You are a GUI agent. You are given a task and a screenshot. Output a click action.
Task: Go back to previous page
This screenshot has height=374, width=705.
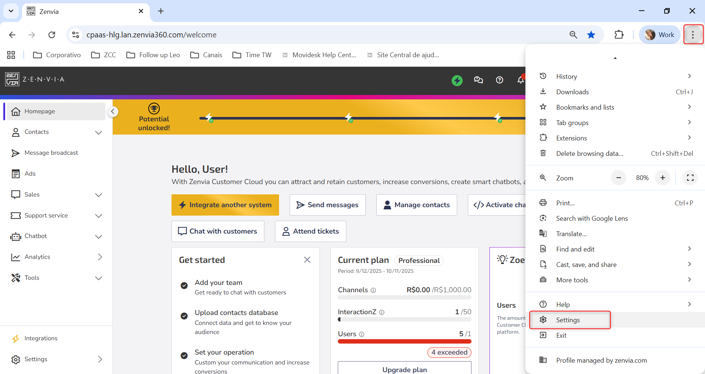pos(12,35)
